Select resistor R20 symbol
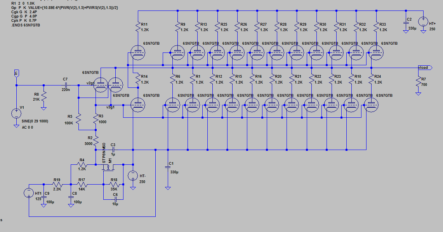The image size is (443, 232). tap(272, 79)
